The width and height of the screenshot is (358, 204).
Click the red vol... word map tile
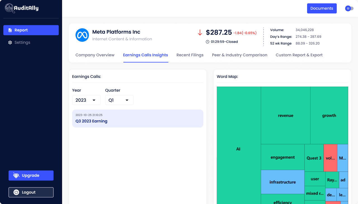[330, 158]
